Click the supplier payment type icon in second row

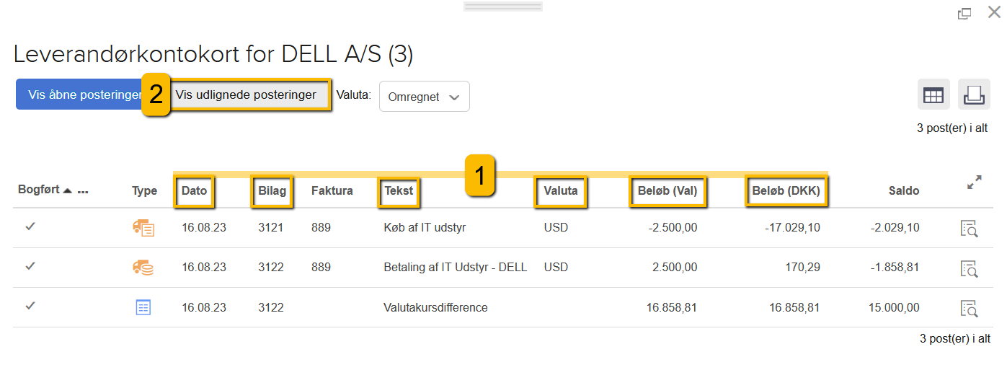[143, 268]
